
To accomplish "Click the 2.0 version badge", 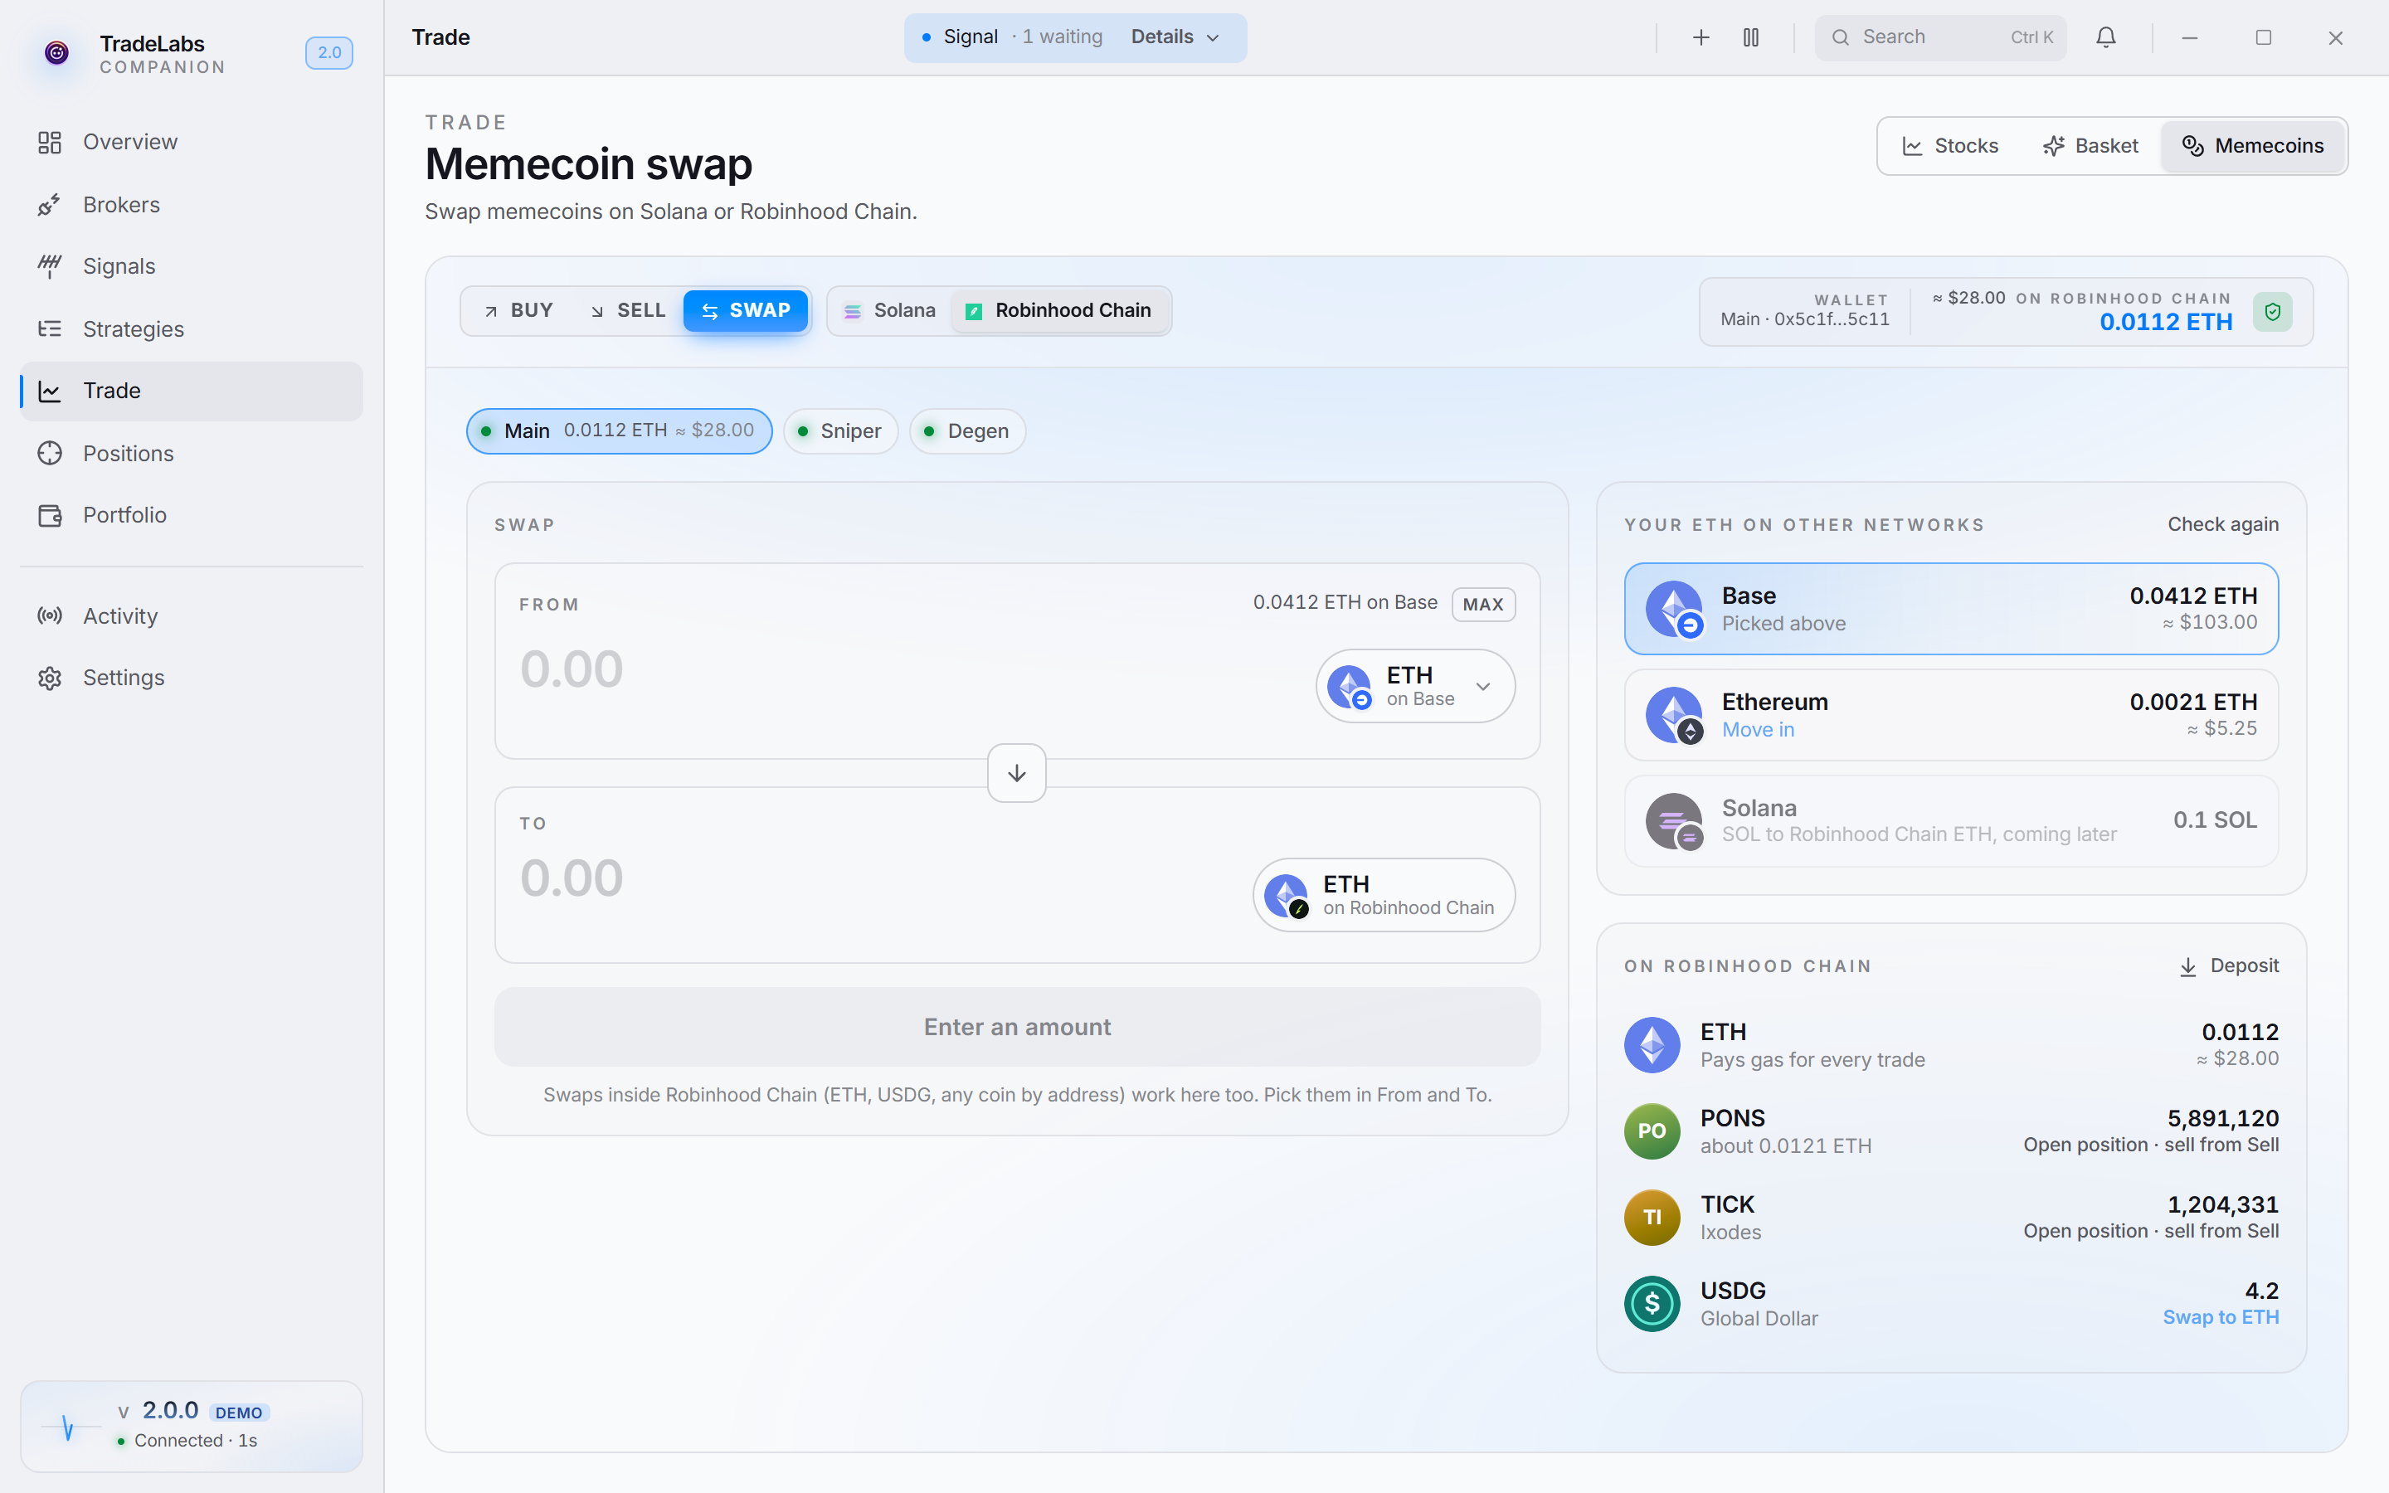I will (328, 52).
